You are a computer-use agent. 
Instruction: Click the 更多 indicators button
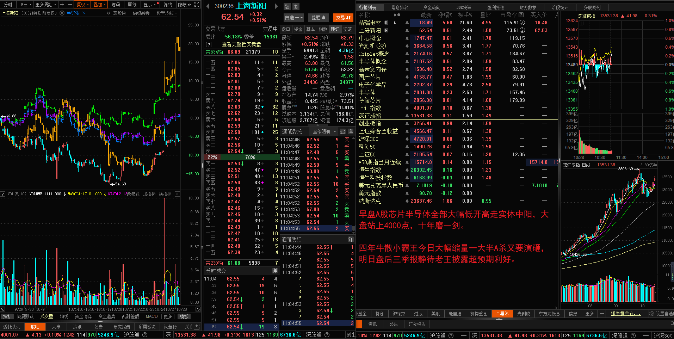168,316
